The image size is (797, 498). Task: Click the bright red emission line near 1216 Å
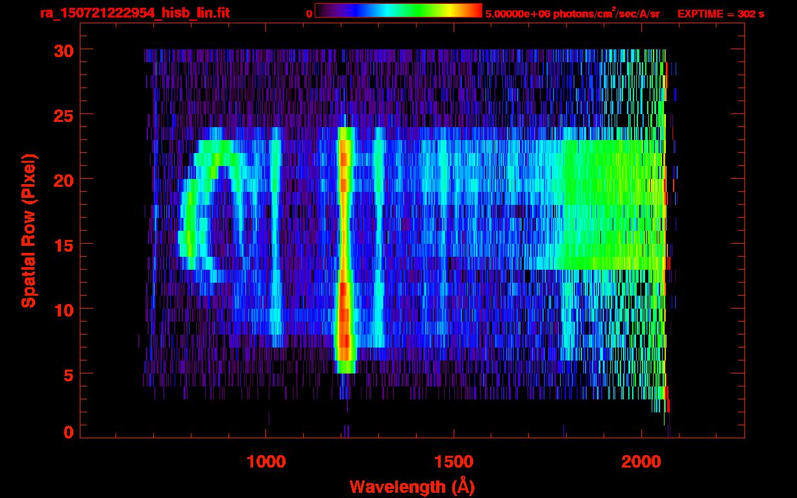tap(345, 250)
